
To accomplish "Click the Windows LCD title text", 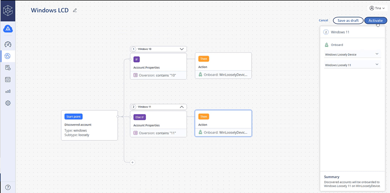I will [50, 11].
